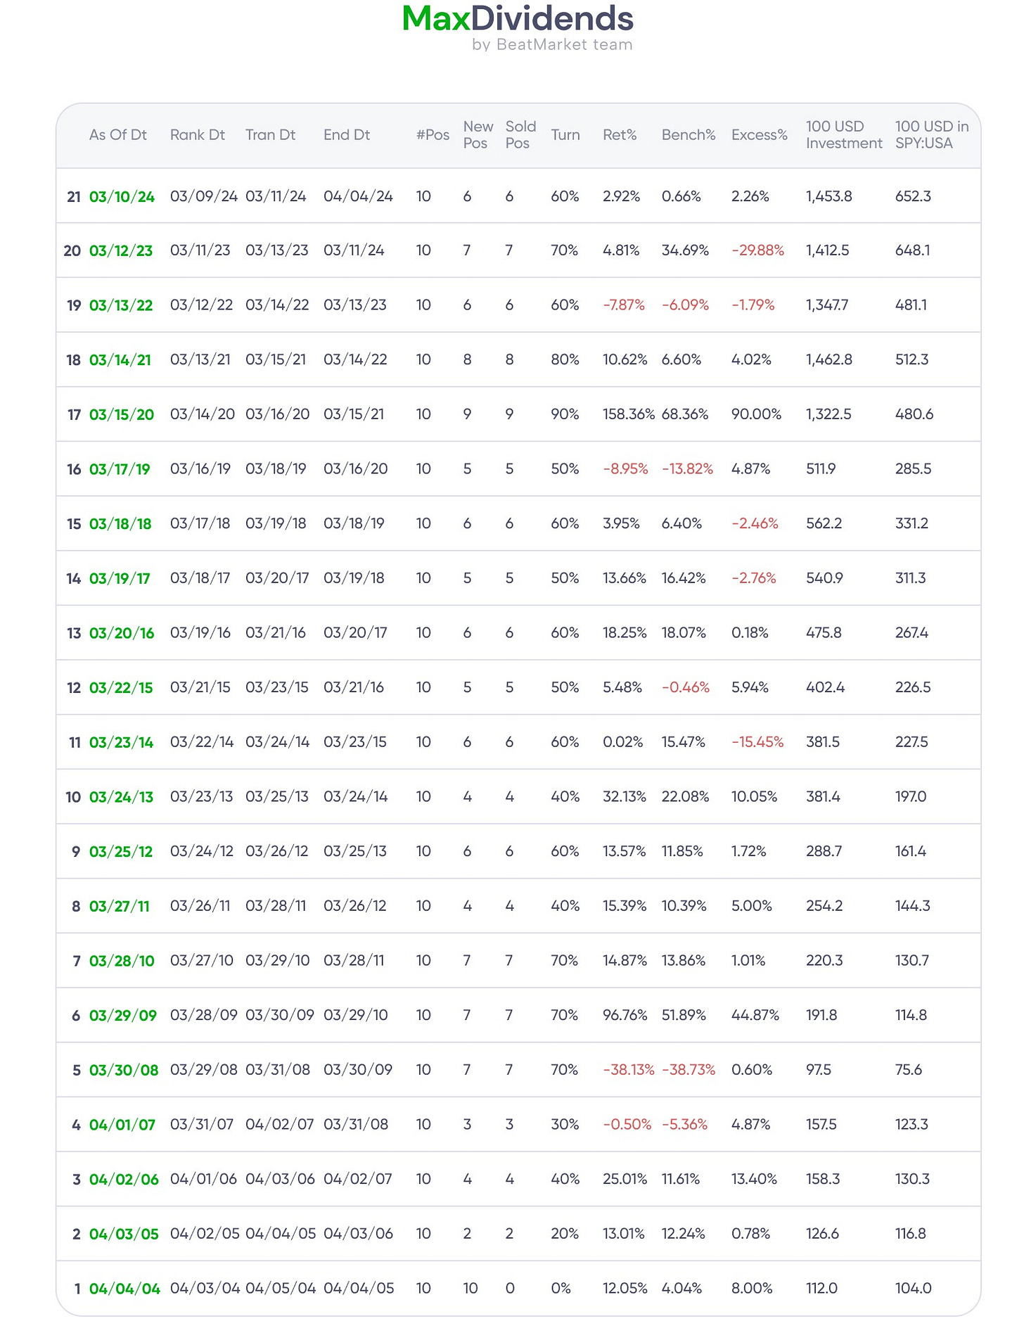
Task: Click the red excess value -29.88%
Action: tap(757, 251)
